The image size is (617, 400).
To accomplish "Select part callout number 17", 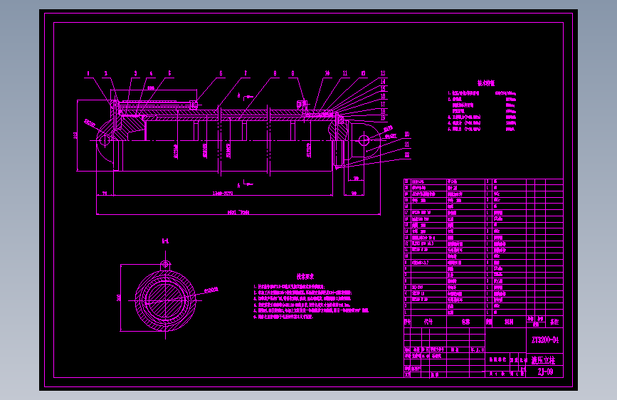I will coord(383,105).
